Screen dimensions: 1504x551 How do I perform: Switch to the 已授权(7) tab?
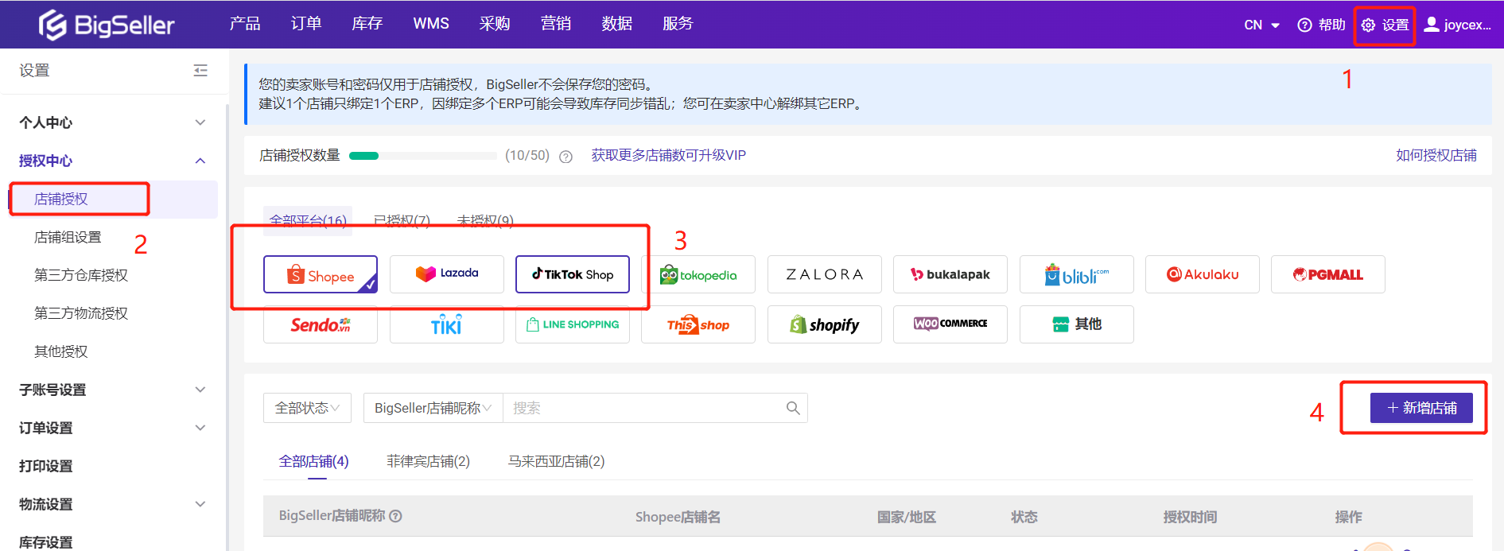pos(402,220)
